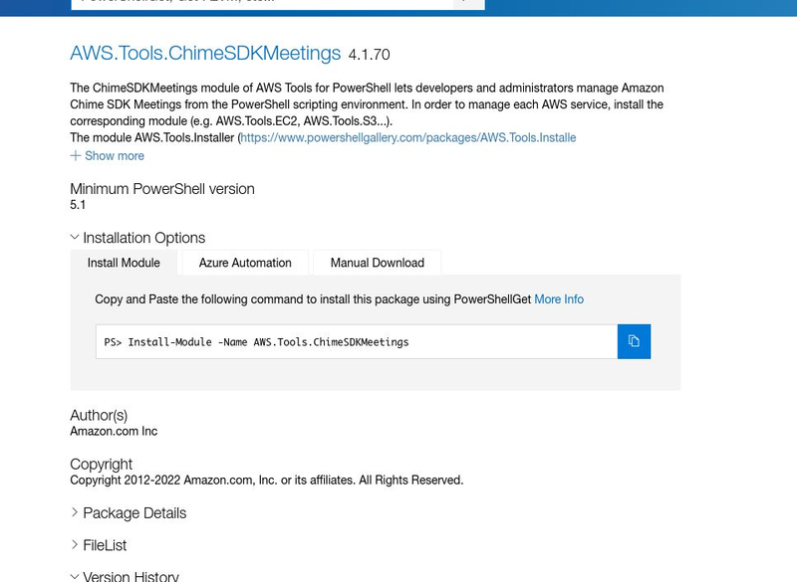
Task: Collapse the Installation Options section
Action: [x=137, y=238]
